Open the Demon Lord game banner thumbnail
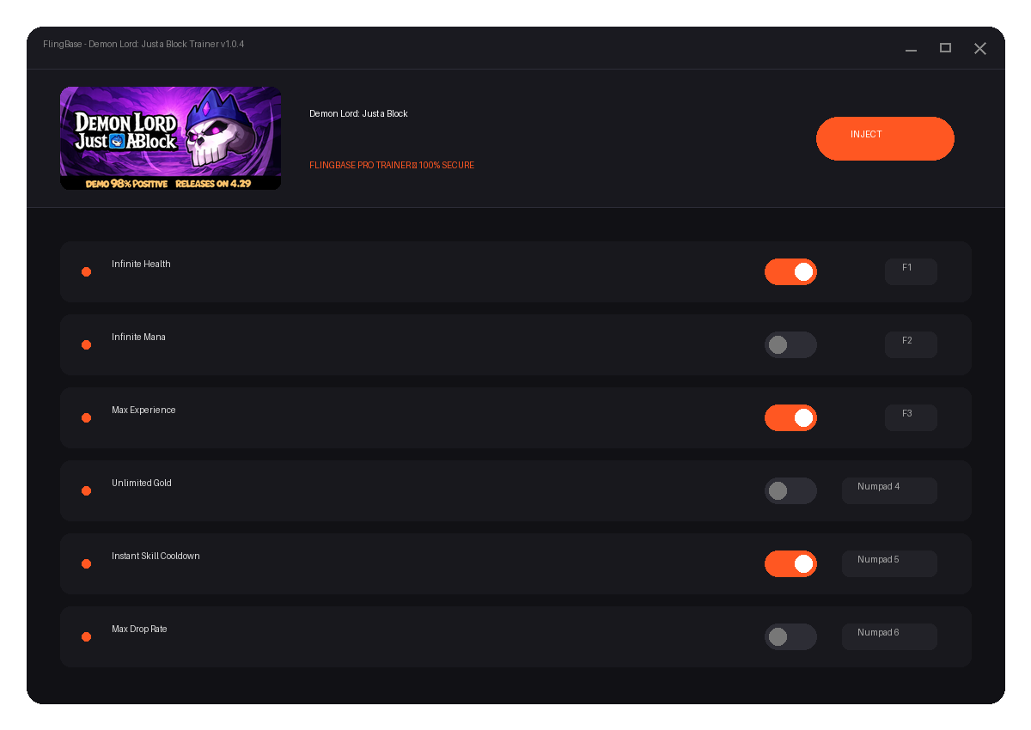This screenshot has width=1031, height=730. point(170,138)
